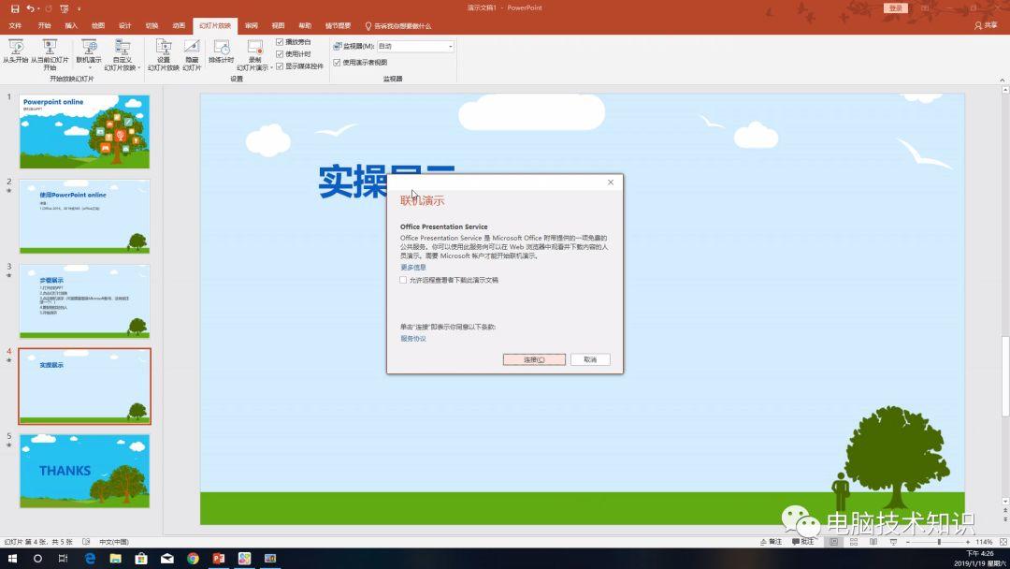Click the 隐藏幻灯片 icon
1010x569 pixels.
pos(192,54)
